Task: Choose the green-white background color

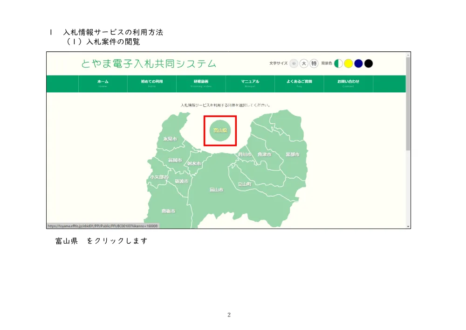Action: (338, 63)
